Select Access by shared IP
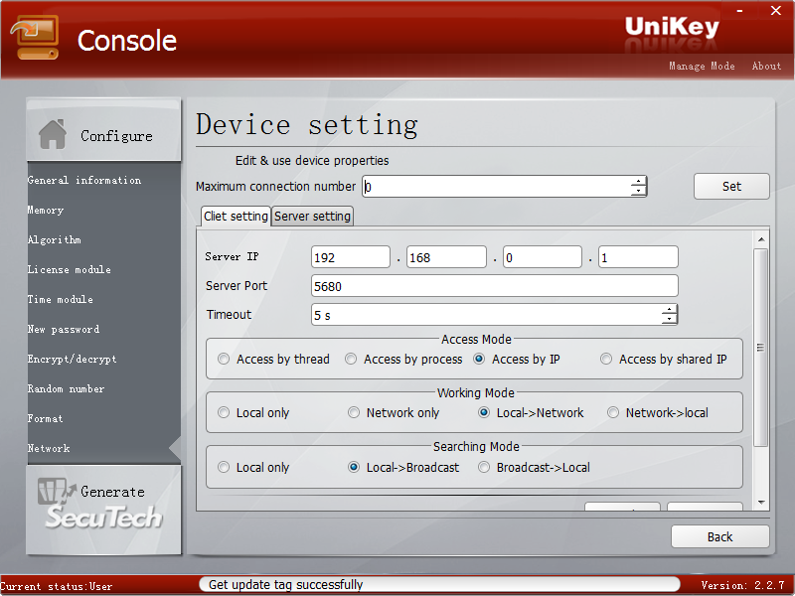The height and width of the screenshot is (596, 795). pyautogui.click(x=663, y=360)
